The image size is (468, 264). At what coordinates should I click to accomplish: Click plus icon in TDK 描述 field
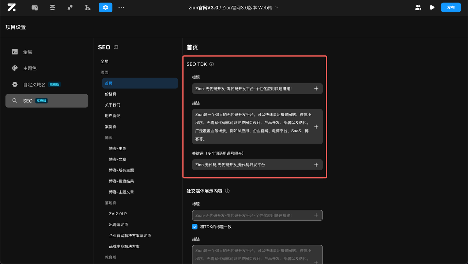316,127
